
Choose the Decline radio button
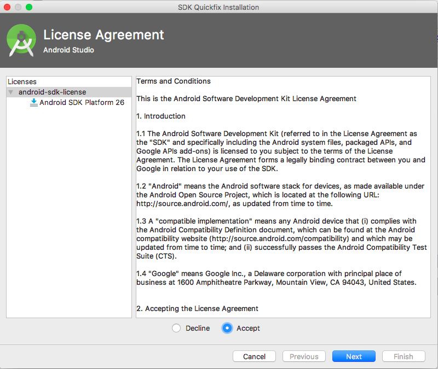pyautogui.click(x=176, y=328)
